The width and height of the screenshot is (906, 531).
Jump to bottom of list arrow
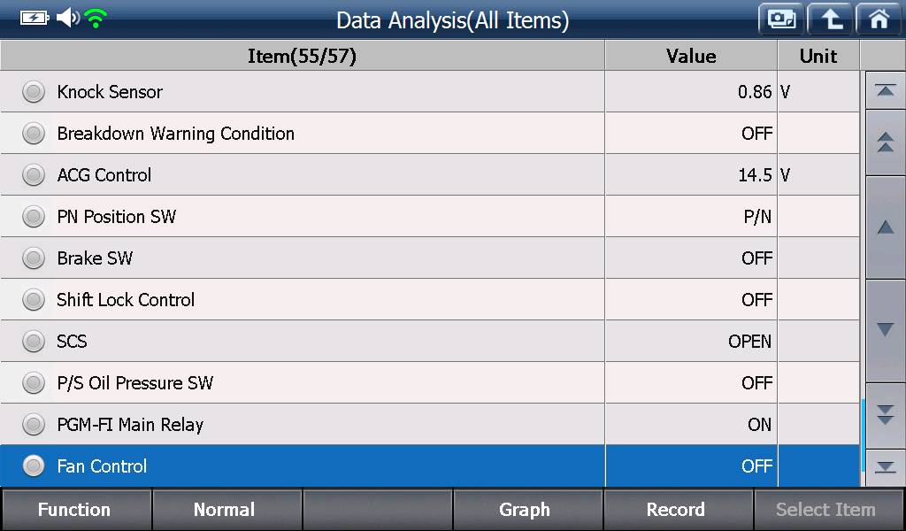(885, 467)
